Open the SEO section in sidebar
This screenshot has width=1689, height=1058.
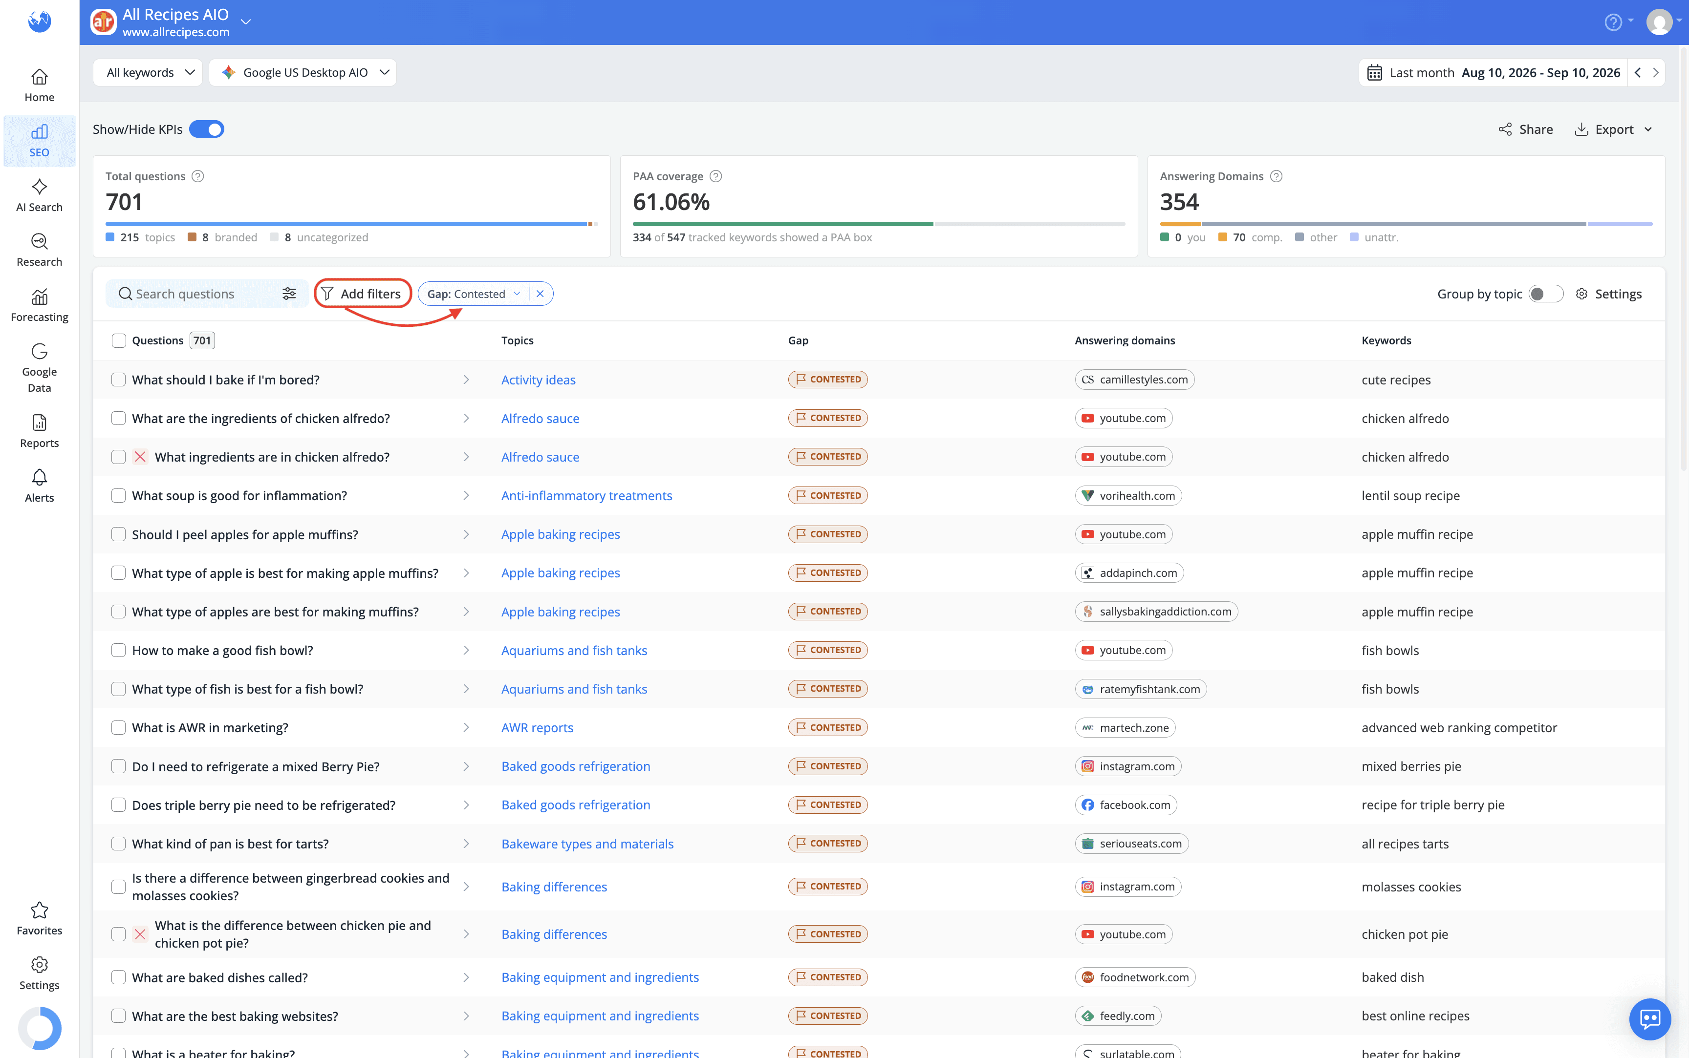39,141
